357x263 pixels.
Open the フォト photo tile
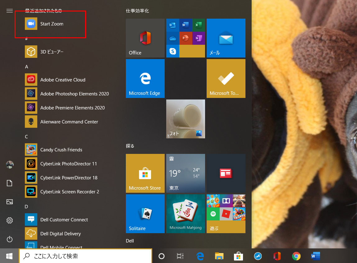coord(185,119)
